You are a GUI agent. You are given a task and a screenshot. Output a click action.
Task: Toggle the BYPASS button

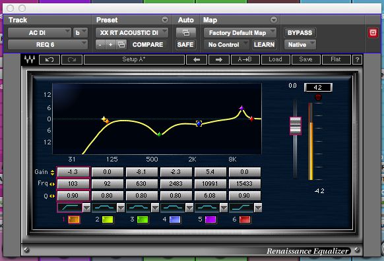300,33
